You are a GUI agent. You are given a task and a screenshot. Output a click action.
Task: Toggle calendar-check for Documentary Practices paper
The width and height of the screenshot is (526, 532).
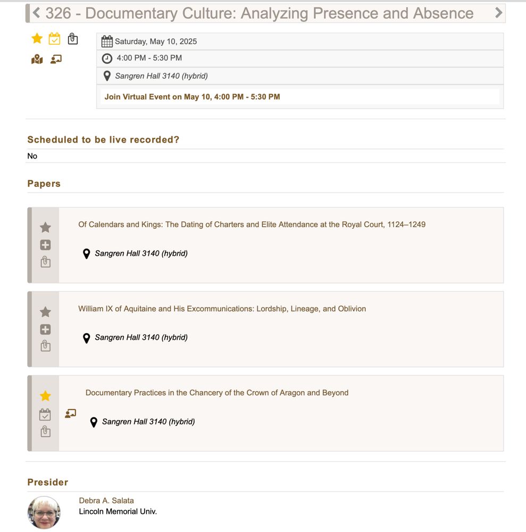coord(45,414)
